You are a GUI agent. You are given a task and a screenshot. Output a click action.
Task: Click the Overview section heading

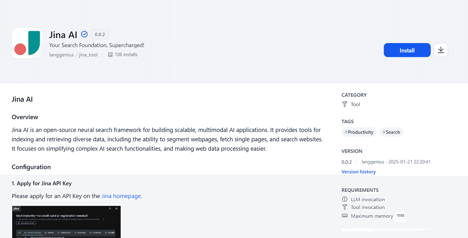click(x=25, y=117)
